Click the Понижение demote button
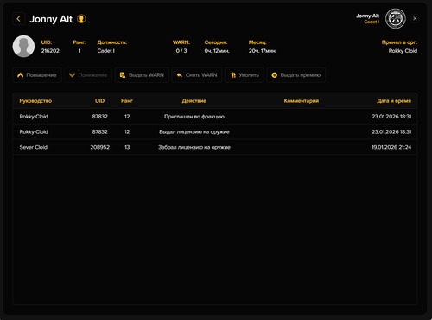This screenshot has height=320, width=432. (88, 75)
